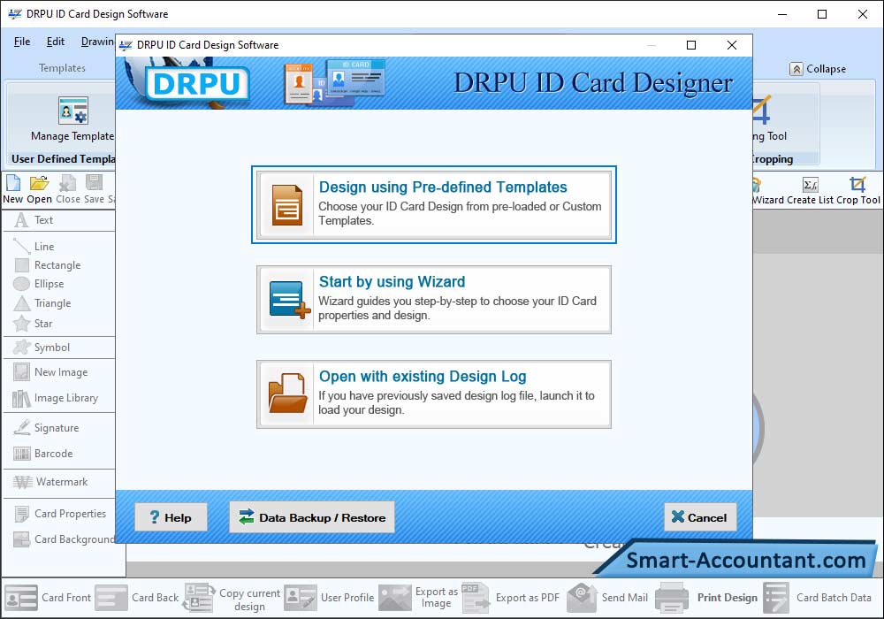Maximize the main DRPU application window

[822, 14]
